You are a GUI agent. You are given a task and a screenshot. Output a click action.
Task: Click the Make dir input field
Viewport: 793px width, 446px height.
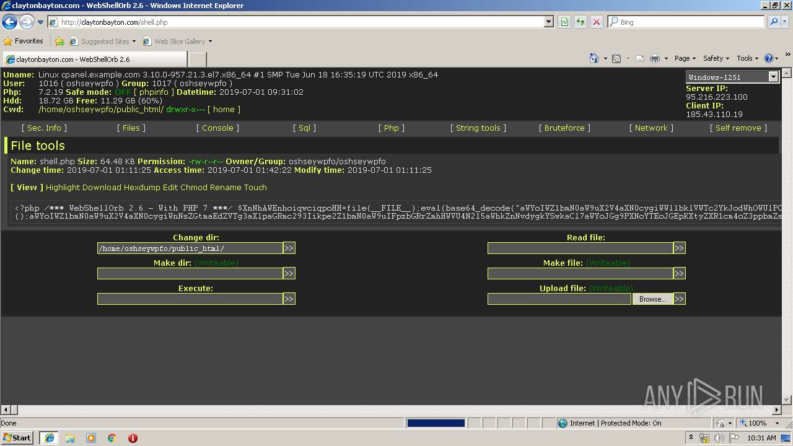tap(190, 273)
